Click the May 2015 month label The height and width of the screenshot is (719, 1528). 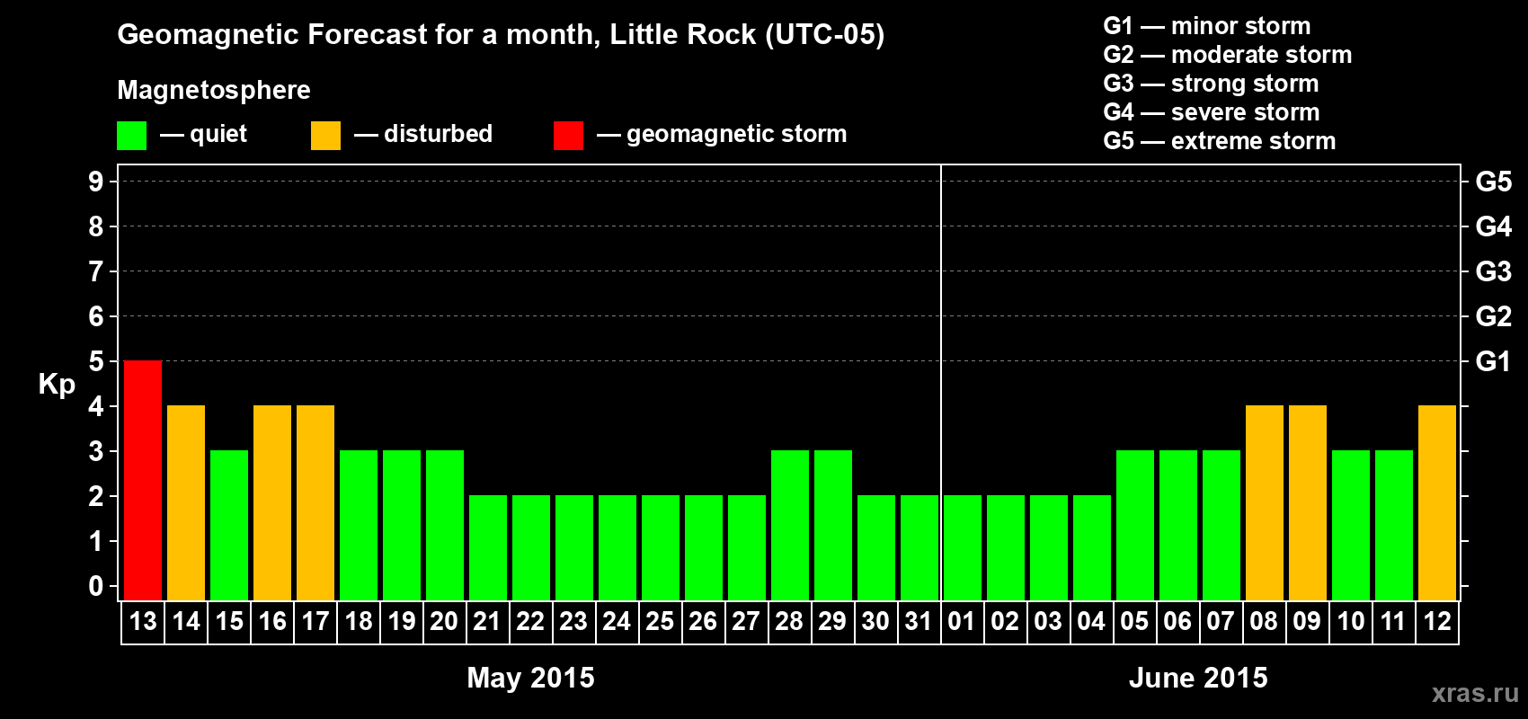coord(531,678)
